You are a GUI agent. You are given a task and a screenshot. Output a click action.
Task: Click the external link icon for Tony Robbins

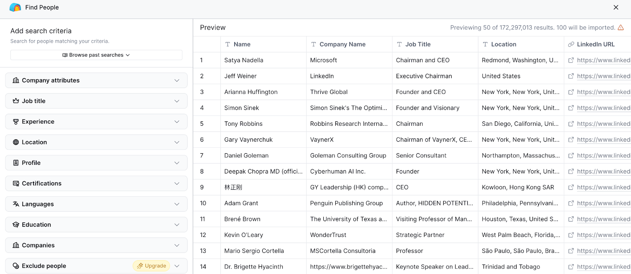(x=571, y=124)
